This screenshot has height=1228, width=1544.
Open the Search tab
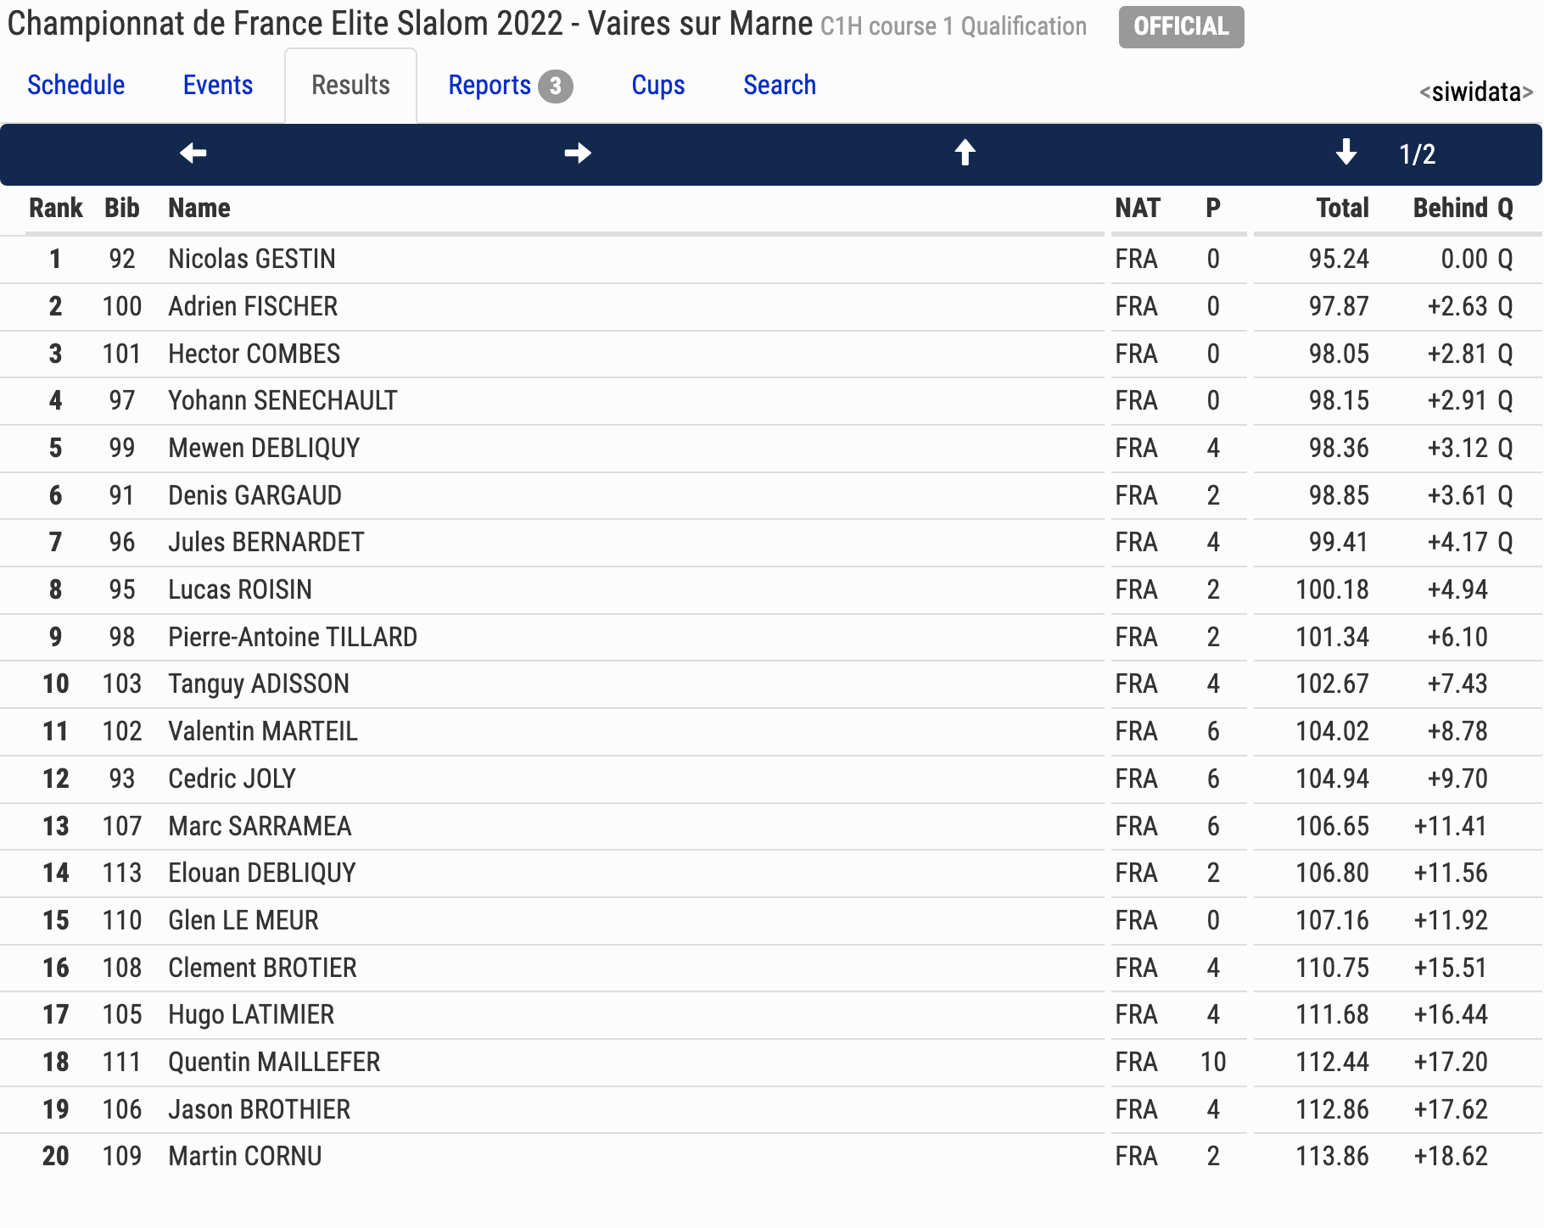click(780, 85)
